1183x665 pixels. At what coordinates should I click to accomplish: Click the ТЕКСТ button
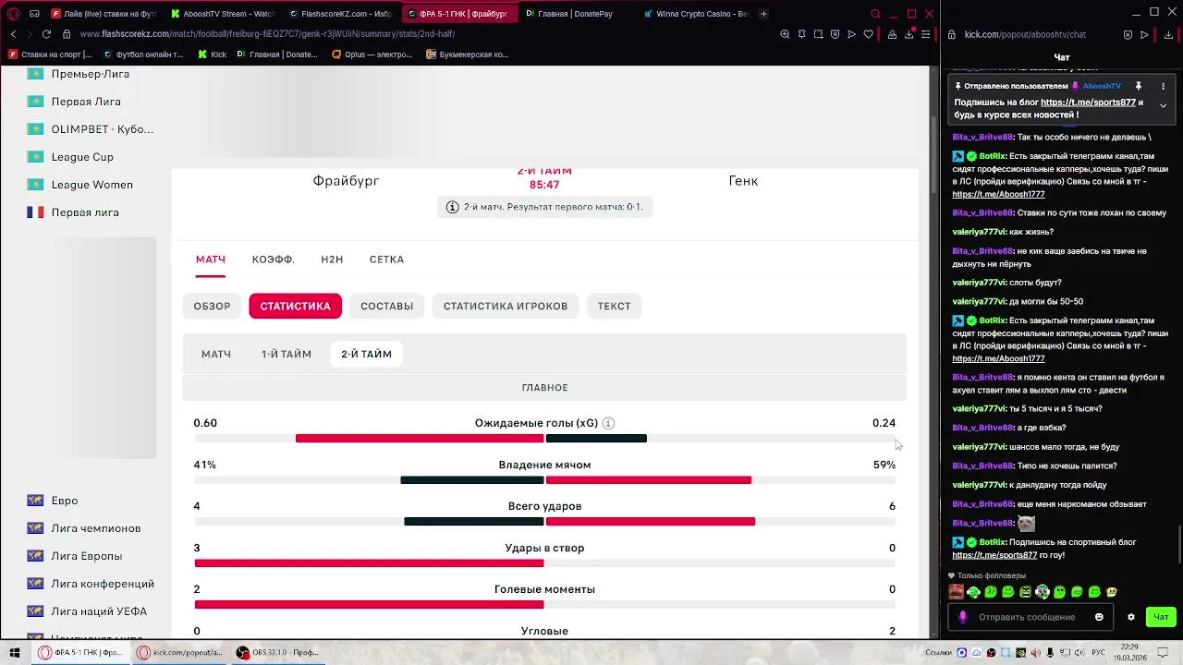click(x=614, y=306)
